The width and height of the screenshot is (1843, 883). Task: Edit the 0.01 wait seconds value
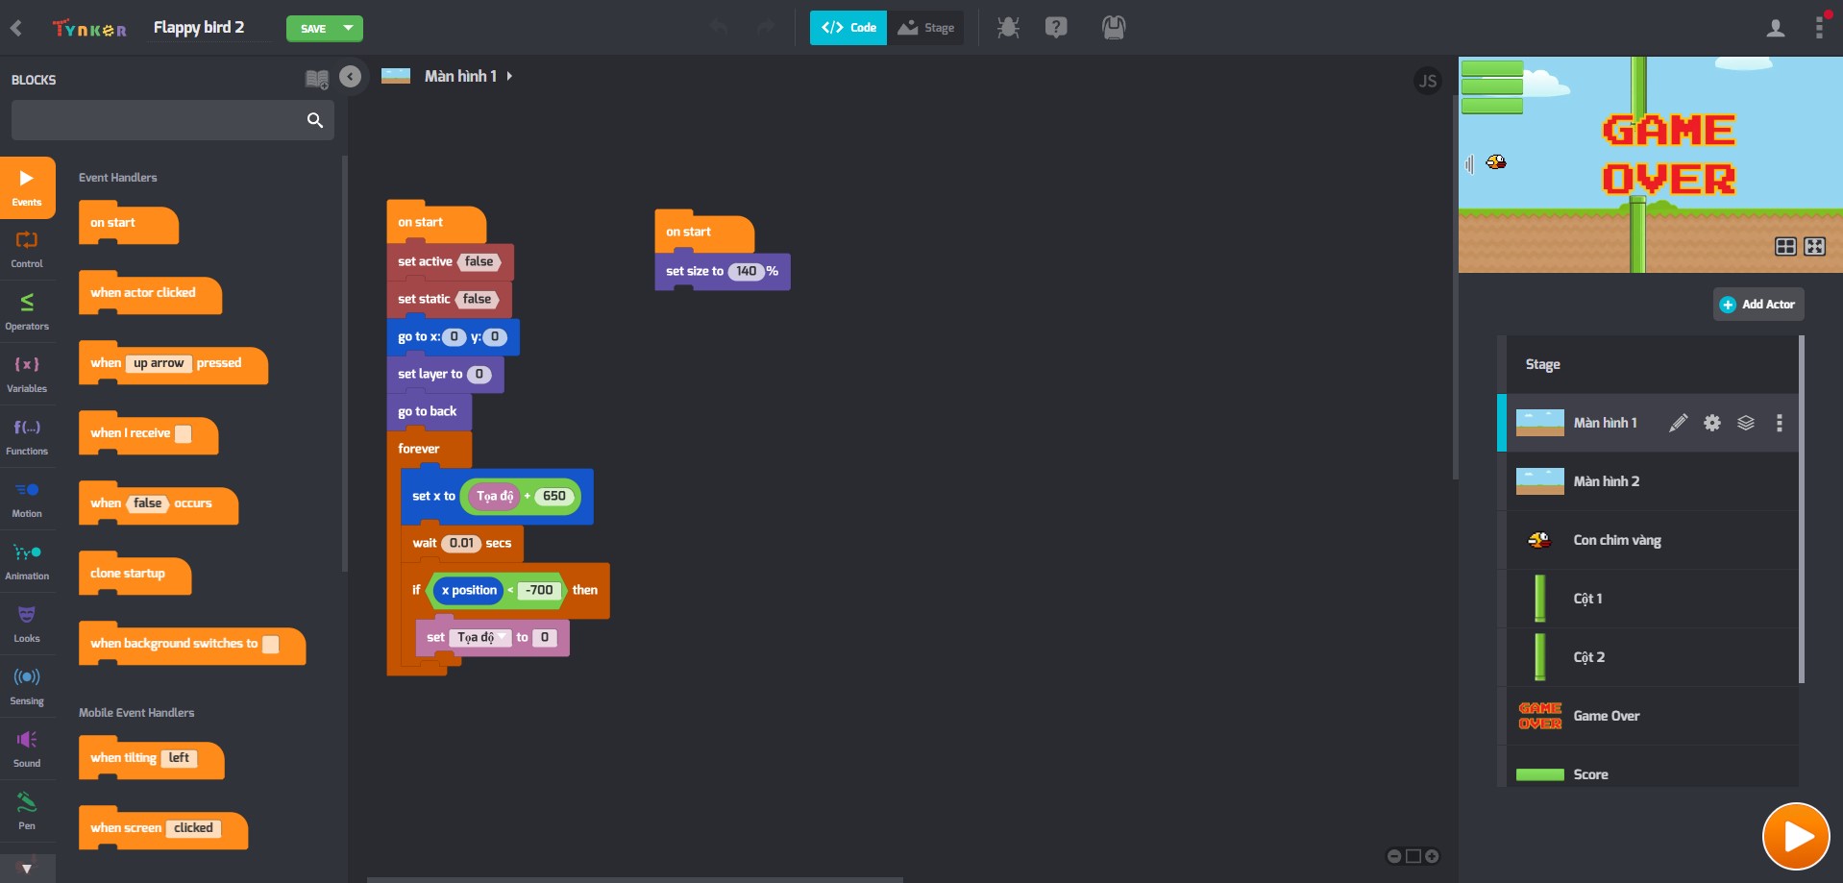pyautogui.click(x=461, y=543)
